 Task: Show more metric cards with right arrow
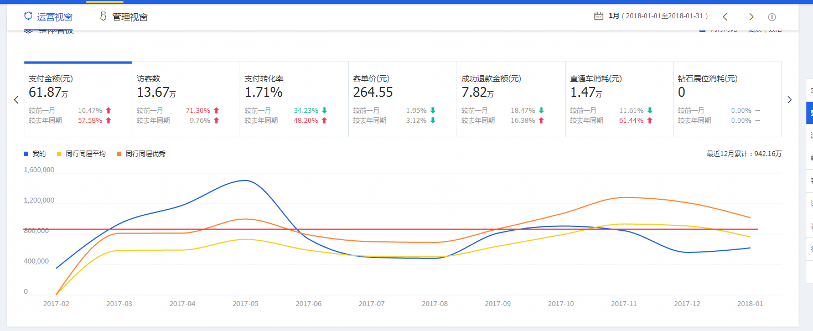click(789, 100)
